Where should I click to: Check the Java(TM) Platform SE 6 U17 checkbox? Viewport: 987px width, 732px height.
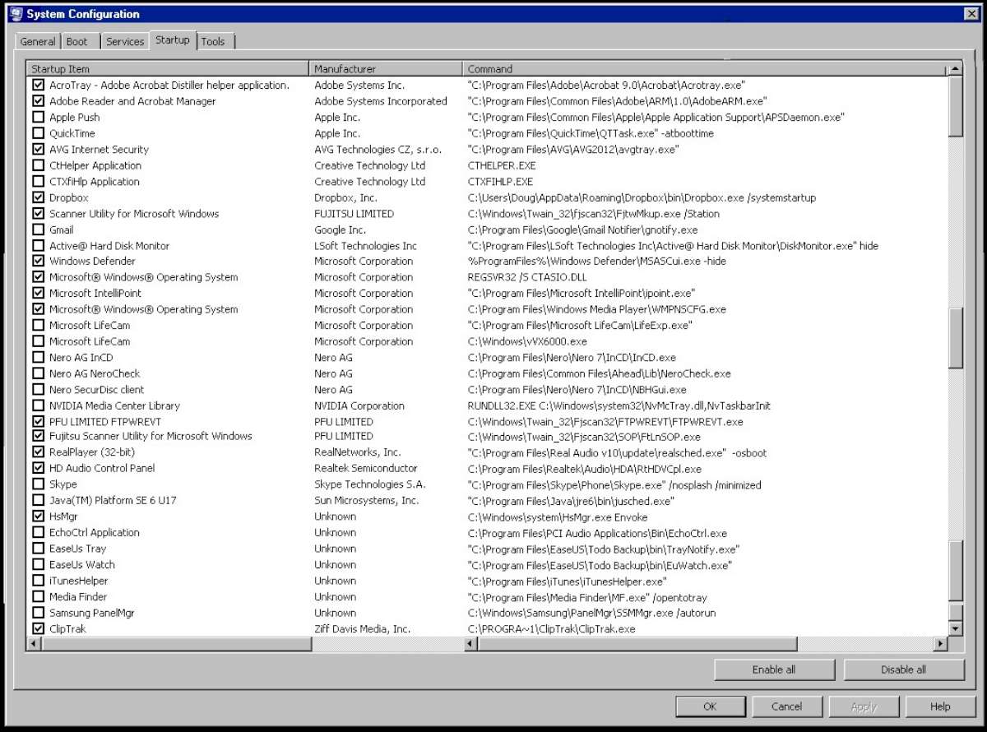[38, 501]
